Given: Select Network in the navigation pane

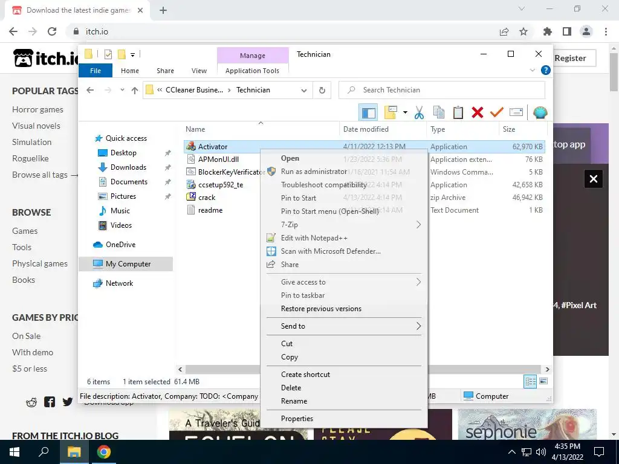Looking at the screenshot, I should click(x=119, y=283).
